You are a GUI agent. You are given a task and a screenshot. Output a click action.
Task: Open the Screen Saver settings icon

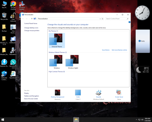pos(119,92)
